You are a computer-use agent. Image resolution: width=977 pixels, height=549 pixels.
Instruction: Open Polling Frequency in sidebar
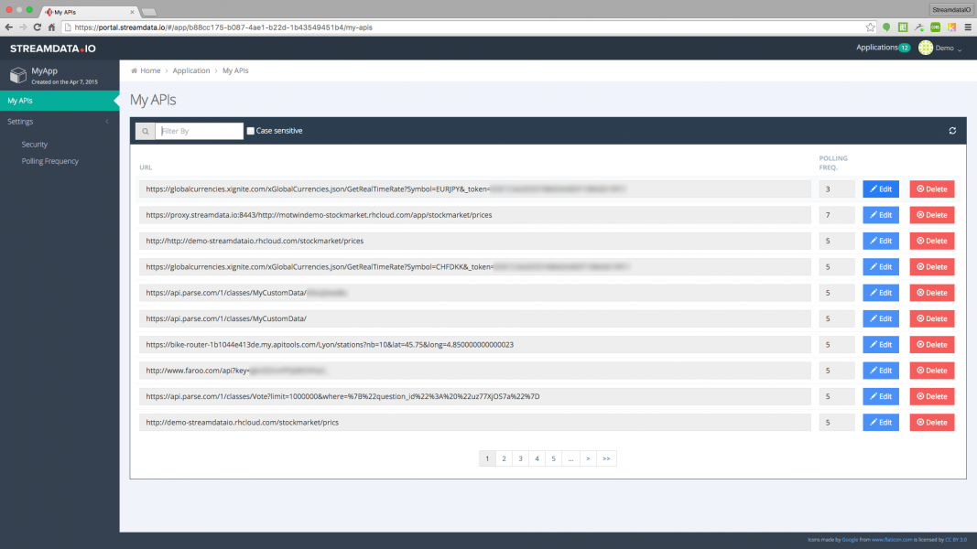[x=49, y=161]
